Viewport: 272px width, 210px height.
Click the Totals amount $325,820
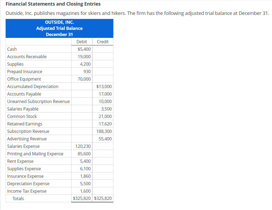pos(82,199)
